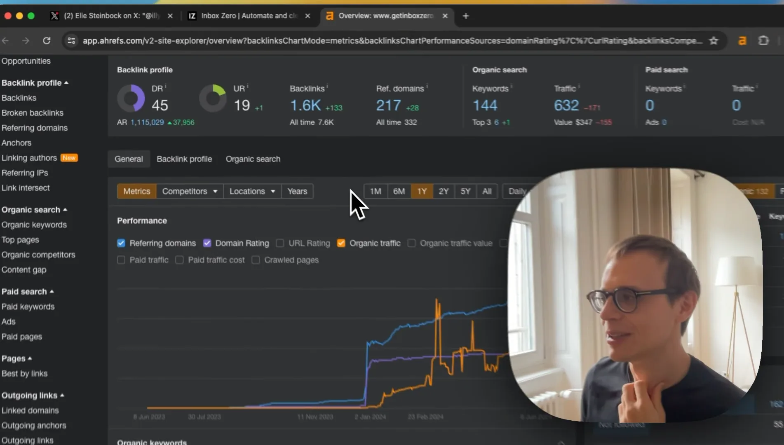Open the Competitors dropdown
The image size is (784, 445).
(190, 191)
